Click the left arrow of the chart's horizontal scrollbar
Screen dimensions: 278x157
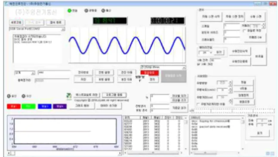click(9, 153)
